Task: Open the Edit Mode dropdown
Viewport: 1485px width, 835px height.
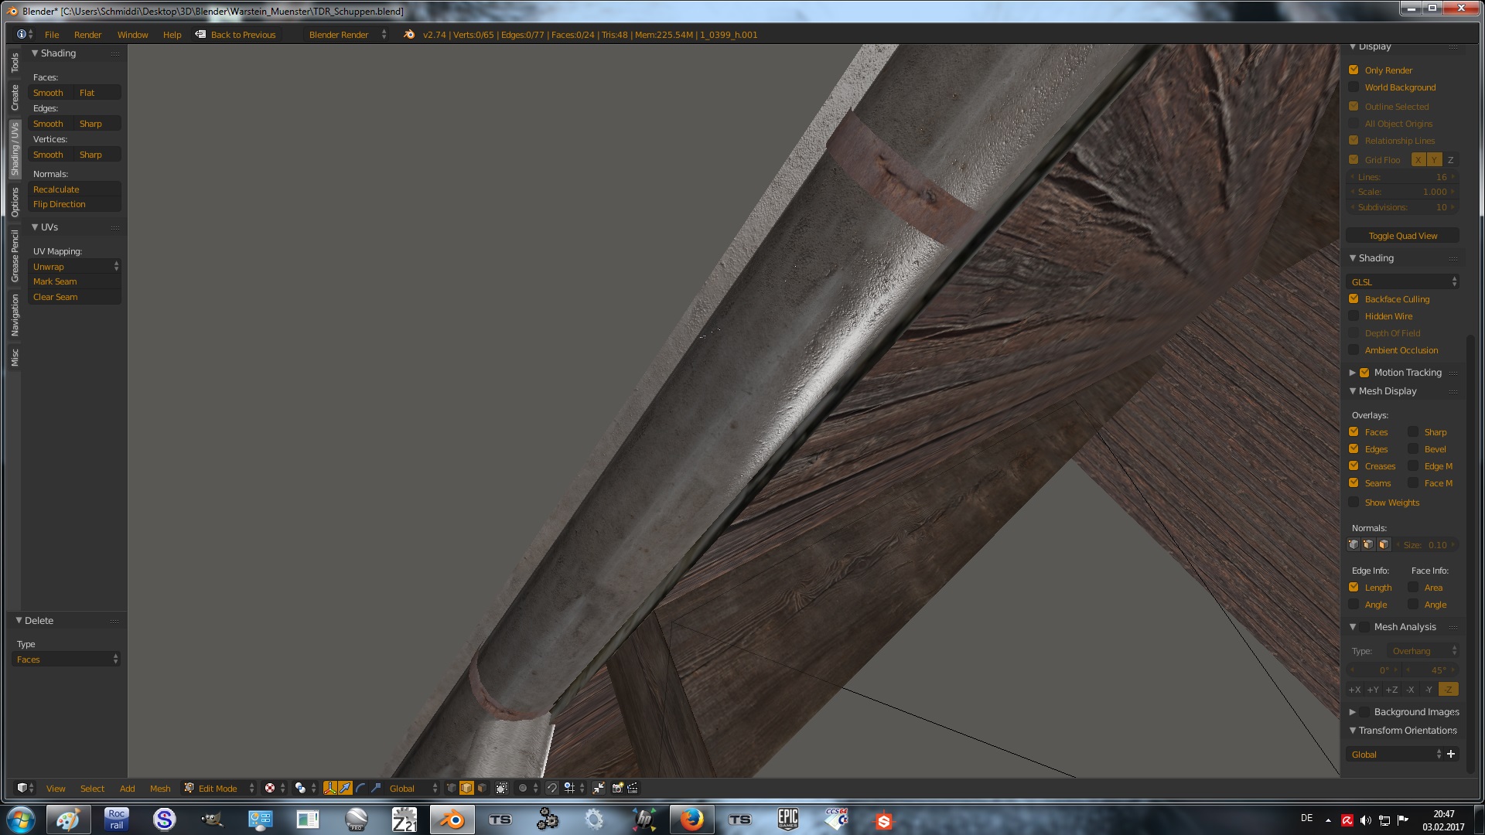Action: (x=219, y=788)
